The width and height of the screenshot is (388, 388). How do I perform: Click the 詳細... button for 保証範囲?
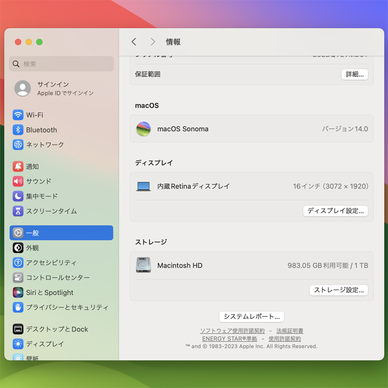(355, 74)
